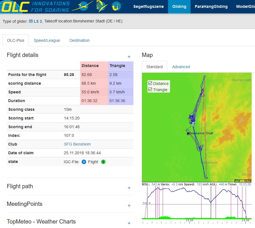This screenshot has width=255, height=228.
Task: Click the table icon beside LS 3
Action: 31,21
